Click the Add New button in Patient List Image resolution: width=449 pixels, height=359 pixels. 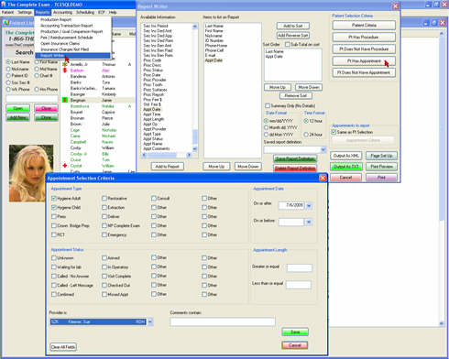tap(17, 117)
